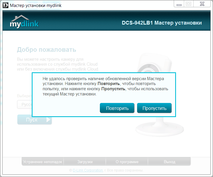Minimize the mydlink setup wizard window
Screen dimensions: 213x177
(x=179, y=4)
